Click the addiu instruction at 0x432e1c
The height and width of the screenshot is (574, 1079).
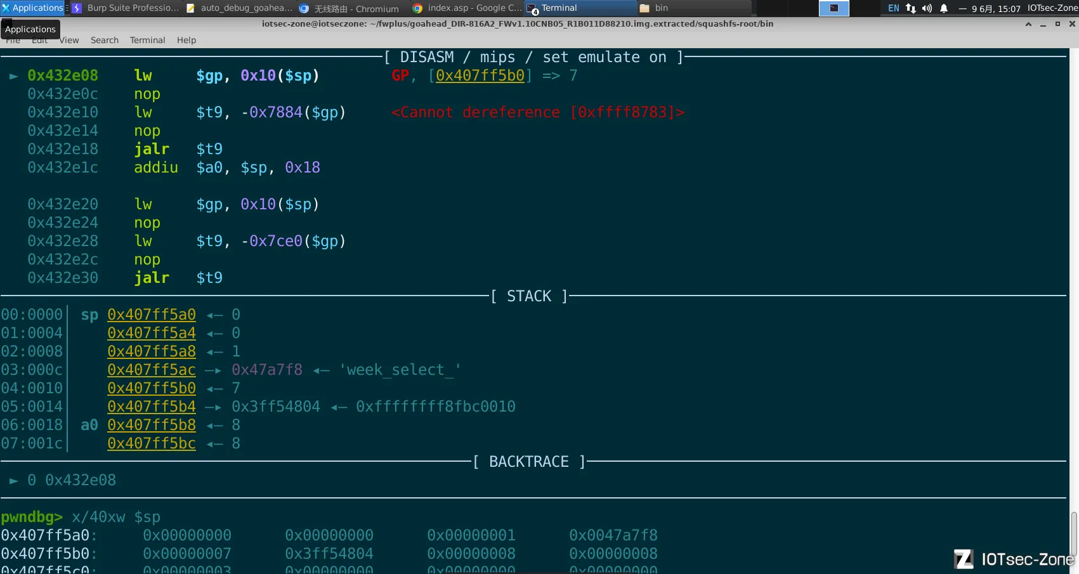pyautogui.click(x=156, y=167)
